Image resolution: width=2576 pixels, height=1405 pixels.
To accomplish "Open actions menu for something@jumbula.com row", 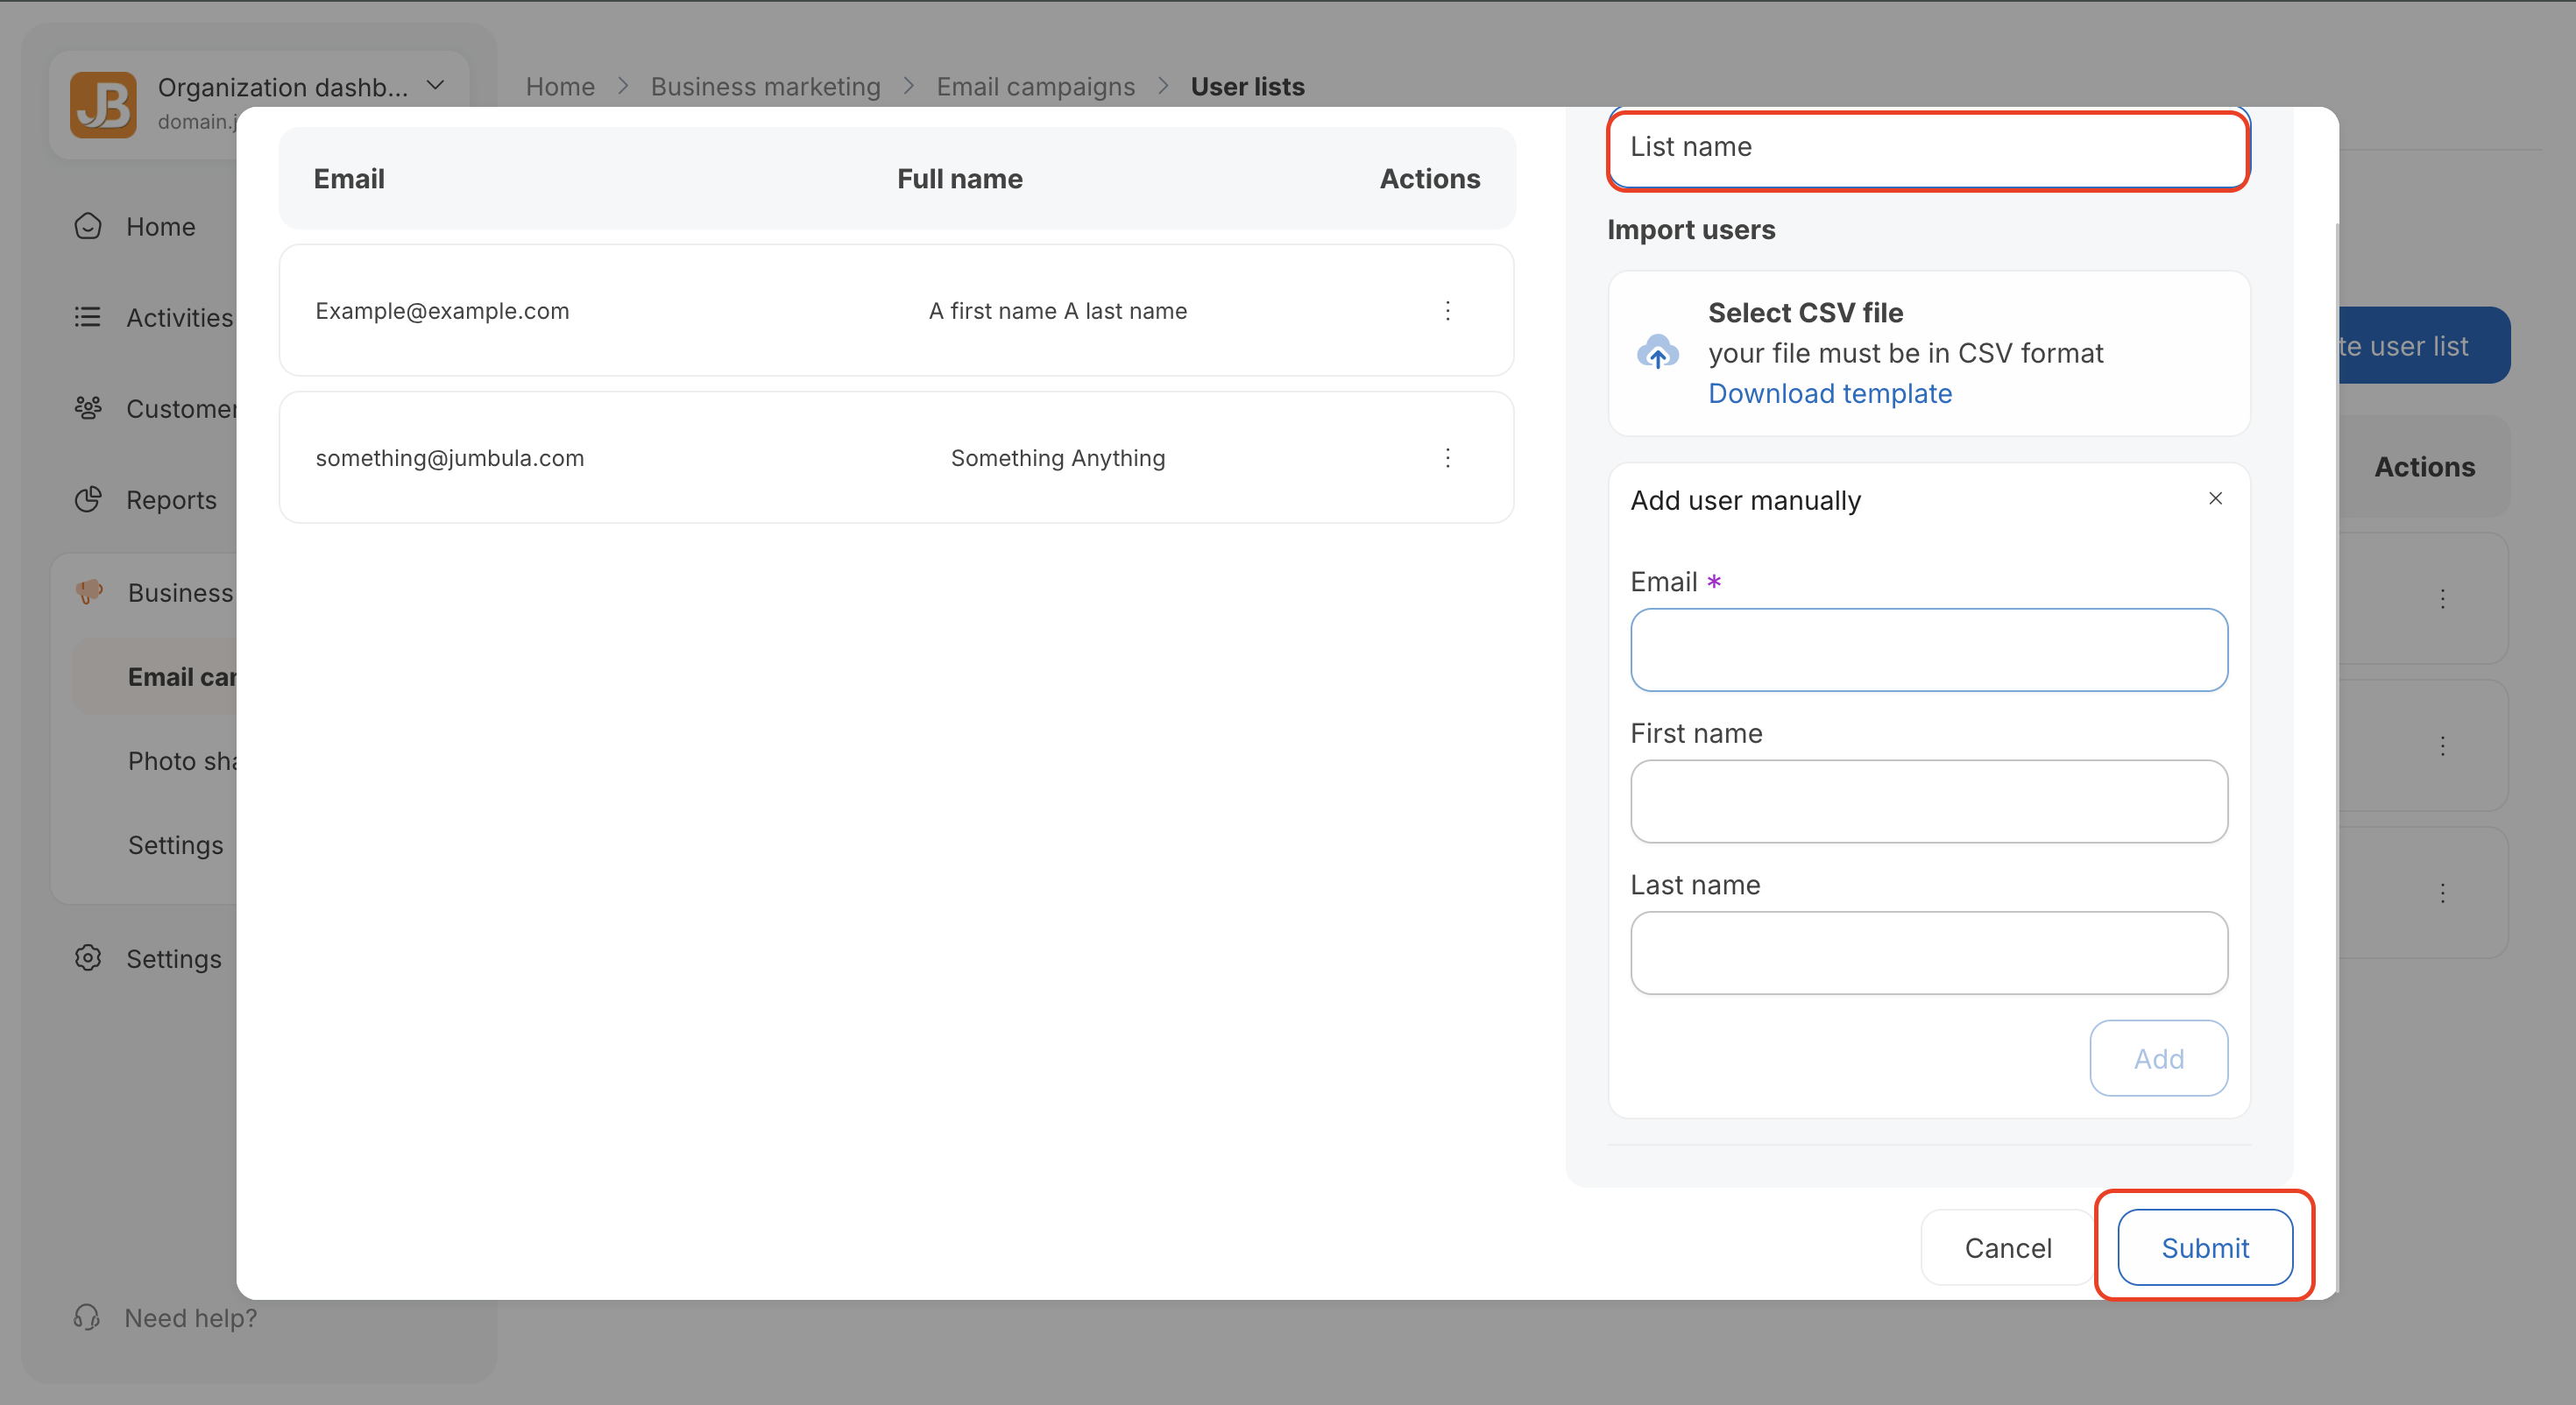I will pos(1447,457).
